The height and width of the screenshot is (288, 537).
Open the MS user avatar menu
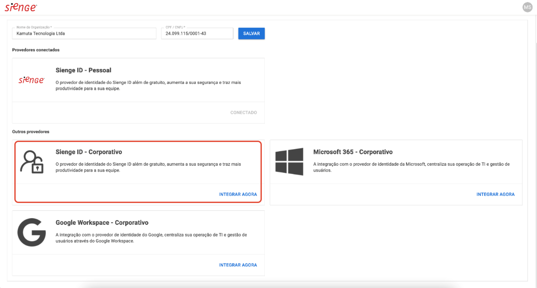527,7
